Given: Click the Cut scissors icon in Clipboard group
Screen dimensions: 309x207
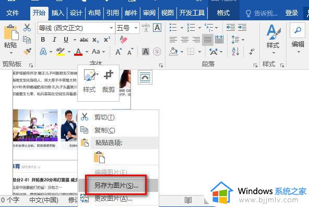Looking at the screenshot, I should coord(27,28).
